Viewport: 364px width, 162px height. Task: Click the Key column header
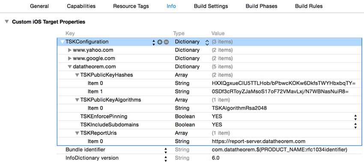tap(70, 34)
